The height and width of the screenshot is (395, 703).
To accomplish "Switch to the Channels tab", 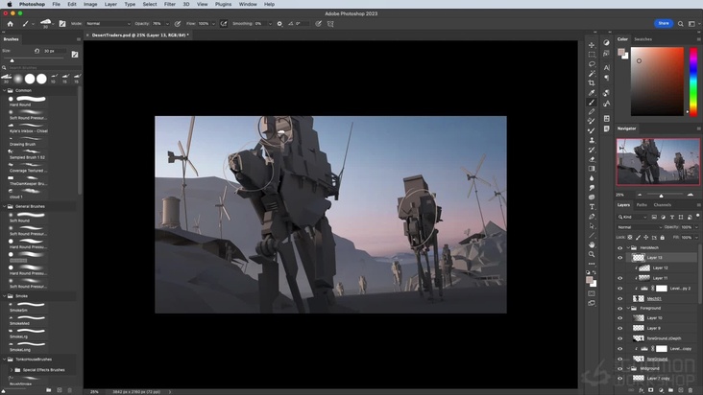I will (663, 204).
